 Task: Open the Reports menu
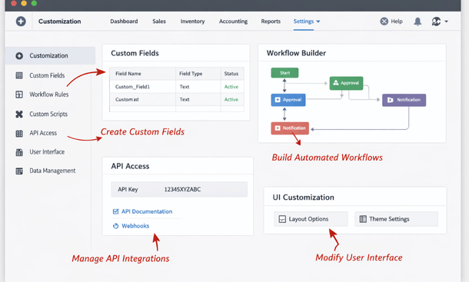(x=271, y=22)
